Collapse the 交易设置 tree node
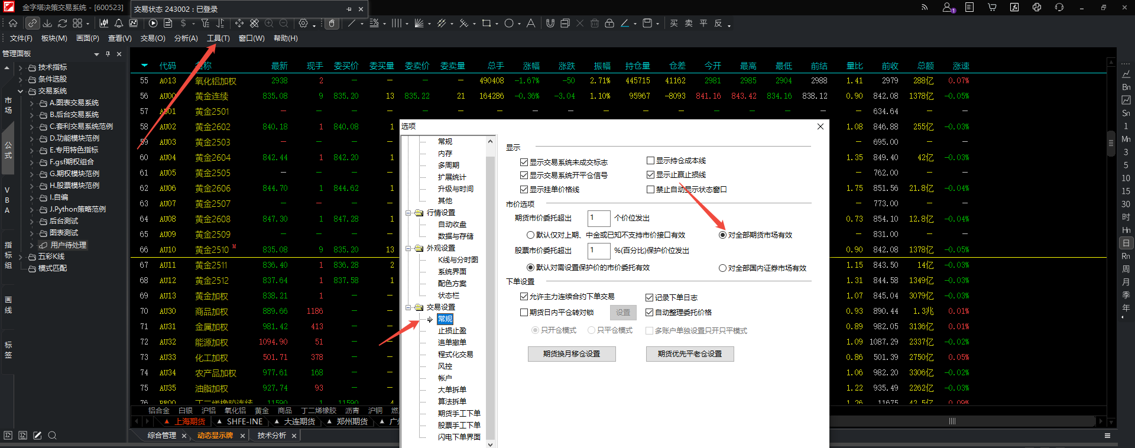Viewport: 1135px width, 448px height. tap(408, 307)
